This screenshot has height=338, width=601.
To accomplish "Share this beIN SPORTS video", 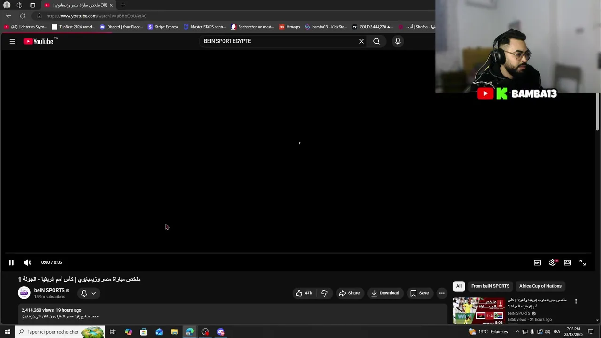I will click(x=349, y=293).
